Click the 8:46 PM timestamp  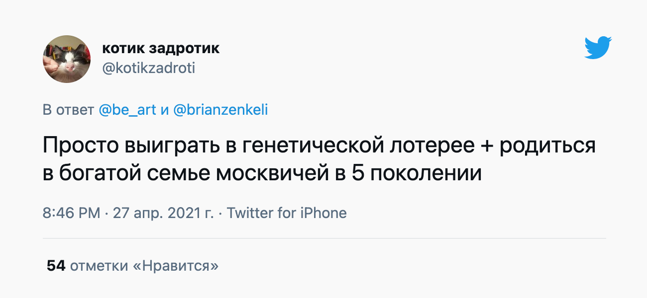pos(72,213)
